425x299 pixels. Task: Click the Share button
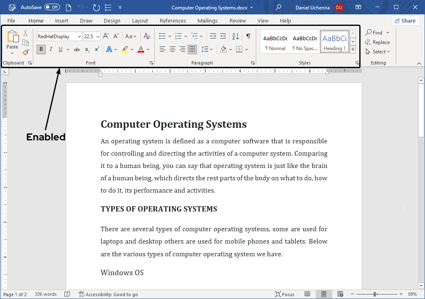click(x=405, y=20)
